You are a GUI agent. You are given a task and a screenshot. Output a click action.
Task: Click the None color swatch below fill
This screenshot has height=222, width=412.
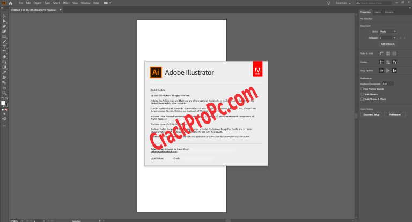[6, 110]
